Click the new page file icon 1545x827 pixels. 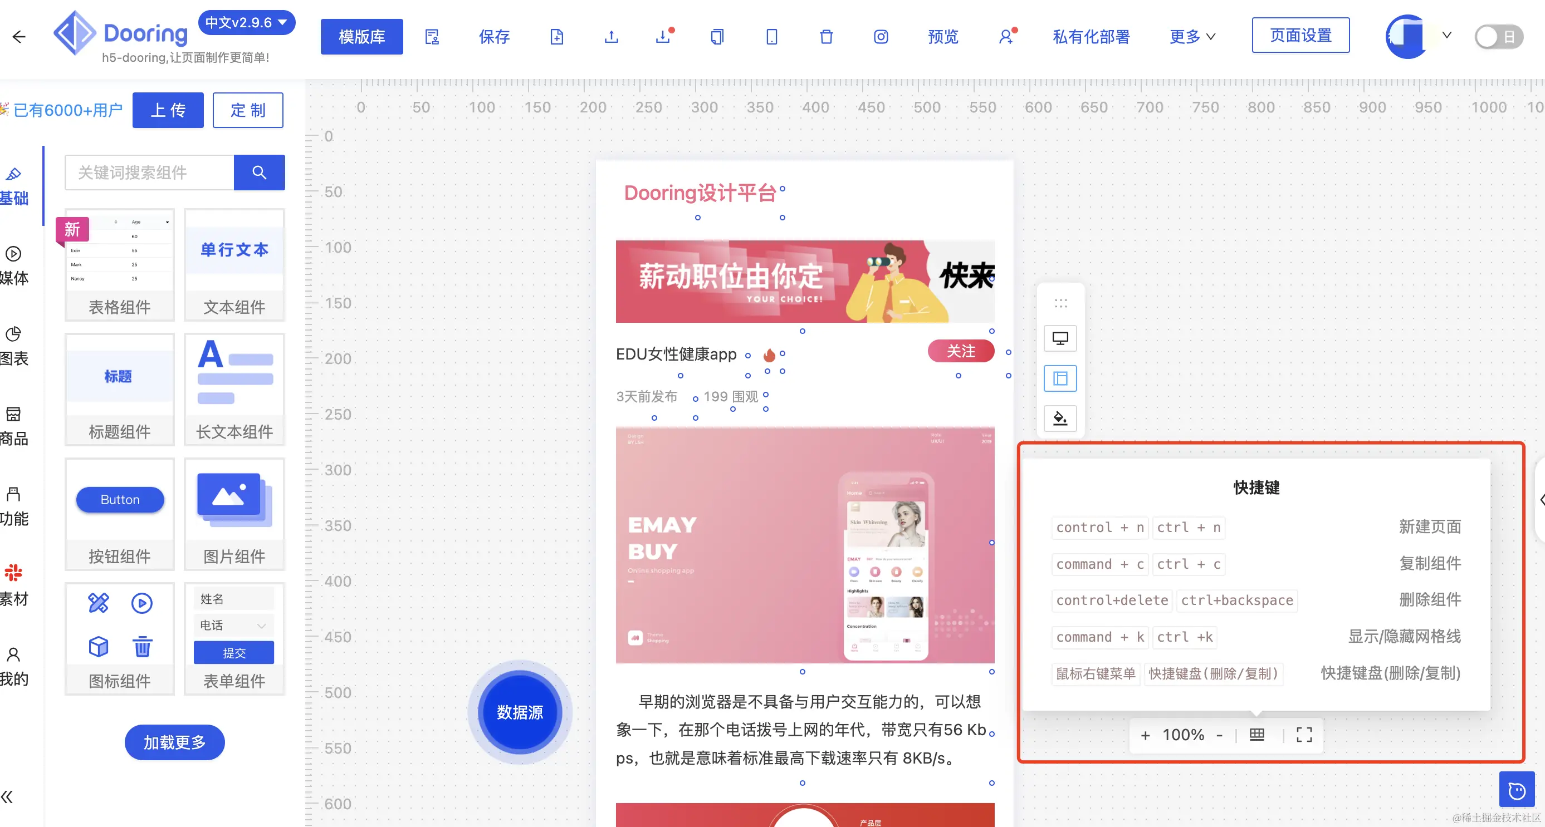pyautogui.click(x=556, y=37)
